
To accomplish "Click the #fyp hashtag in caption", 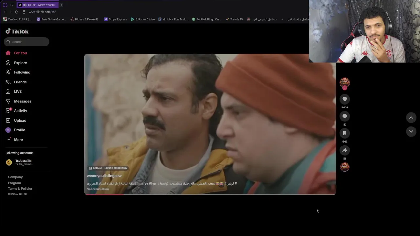I will (152, 183).
